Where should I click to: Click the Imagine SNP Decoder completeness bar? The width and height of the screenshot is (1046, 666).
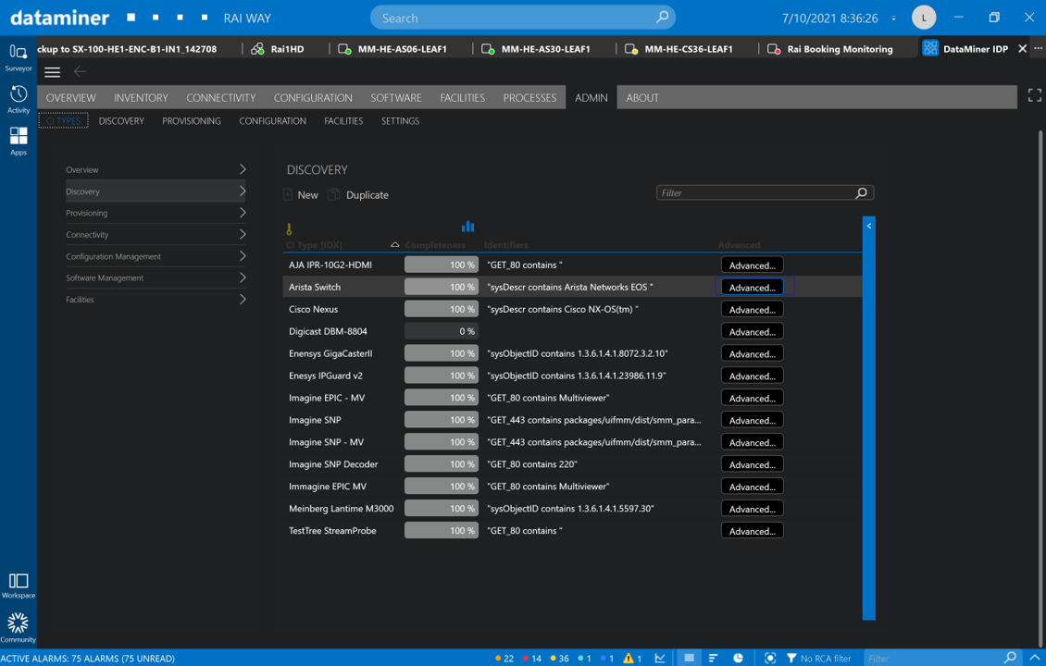click(441, 464)
